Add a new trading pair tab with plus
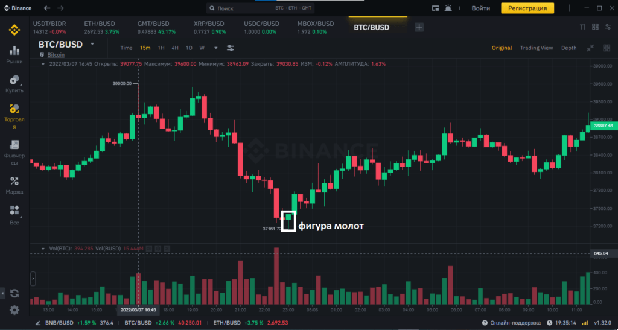Viewport: 618px width, 330px height. 419,27
